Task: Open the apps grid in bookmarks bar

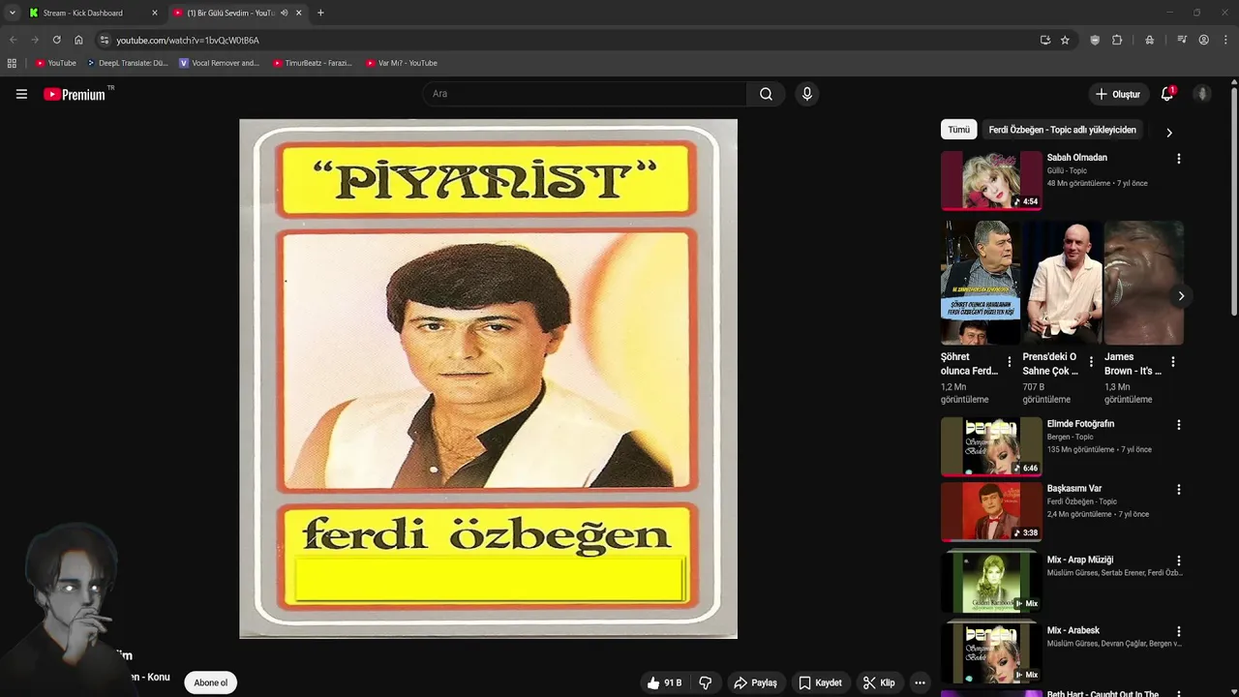Action: coord(12,63)
